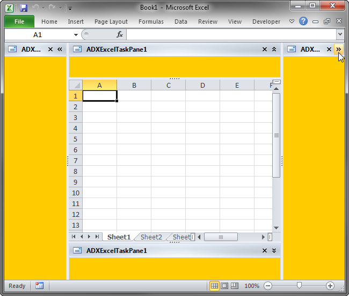Select cell A1
Image resolution: width=349 pixels, height=296 pixels.
pos(99,96)
